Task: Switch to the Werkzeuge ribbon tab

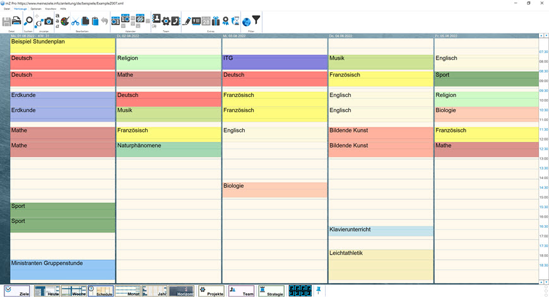Action: pyautogui.click(x=20, y=9)
